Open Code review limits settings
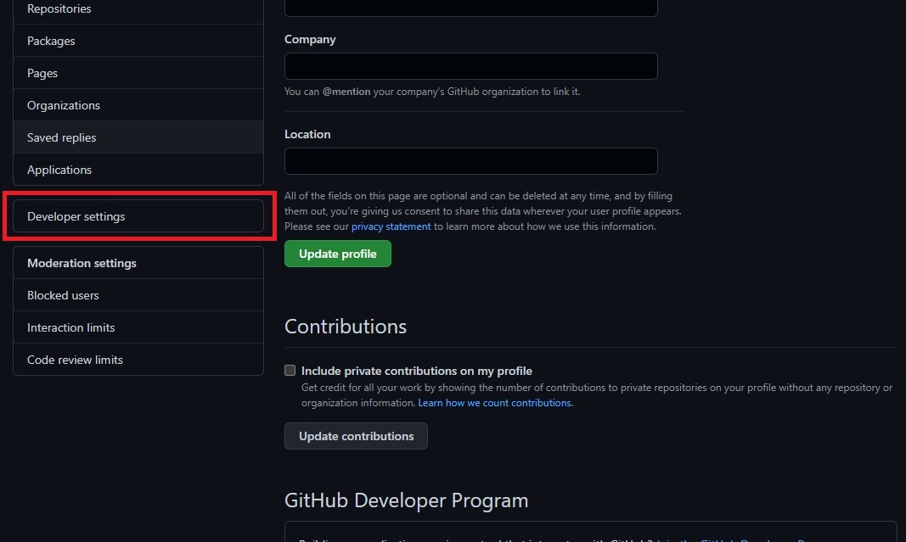 coord(75,360)
